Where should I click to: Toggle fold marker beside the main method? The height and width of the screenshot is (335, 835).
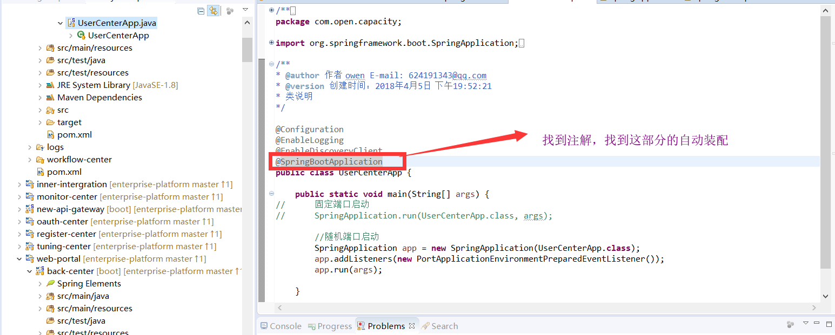(x=272, y=194)
